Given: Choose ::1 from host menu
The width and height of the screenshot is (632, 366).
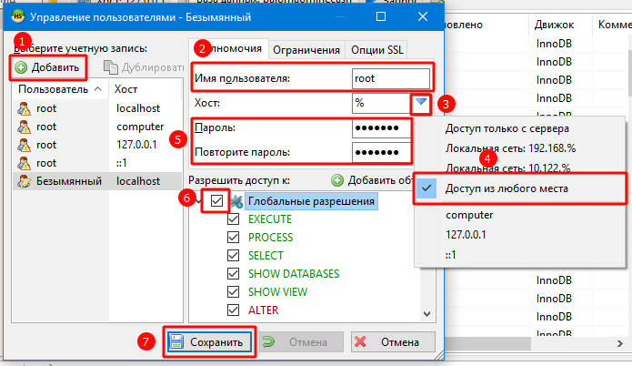Looking at the screenshot, I should click(520, 255).
